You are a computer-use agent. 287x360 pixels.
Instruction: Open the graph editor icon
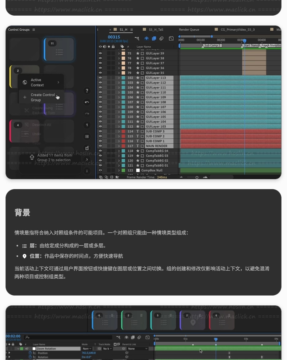click(x=171, y=38)
